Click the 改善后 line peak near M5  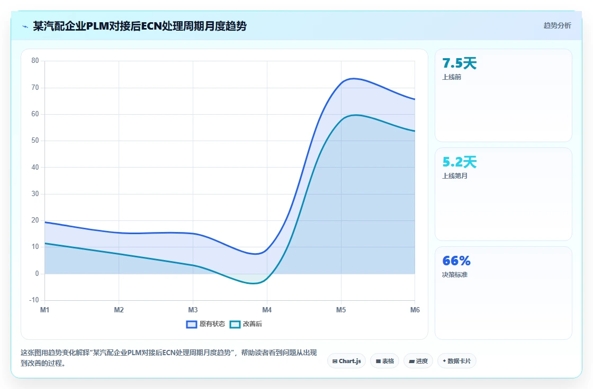(355, 115)
